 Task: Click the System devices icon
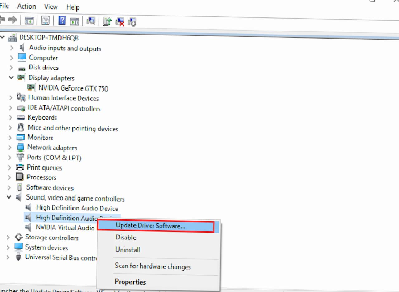tap(19, 247)
